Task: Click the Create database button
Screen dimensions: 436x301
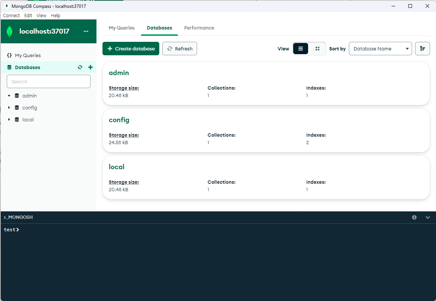Action: coord(131,49)
